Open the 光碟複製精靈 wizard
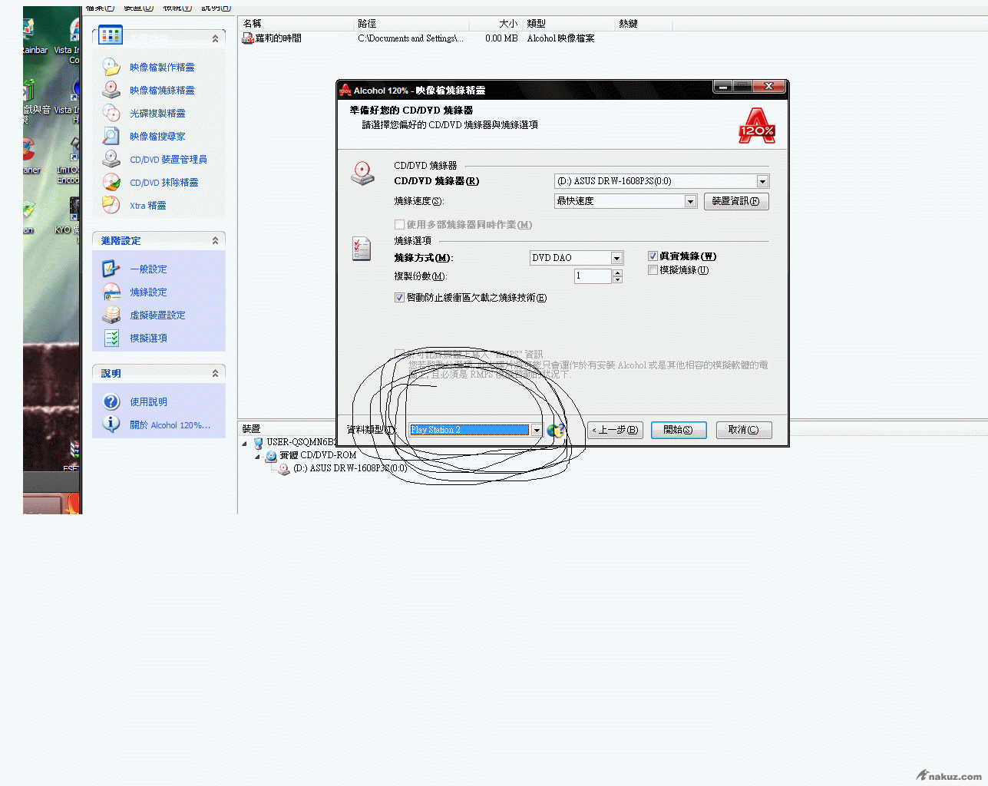 click(157, 114)
